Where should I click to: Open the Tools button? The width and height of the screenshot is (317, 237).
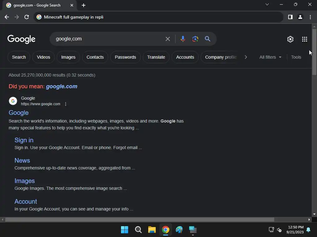[296, 57]
